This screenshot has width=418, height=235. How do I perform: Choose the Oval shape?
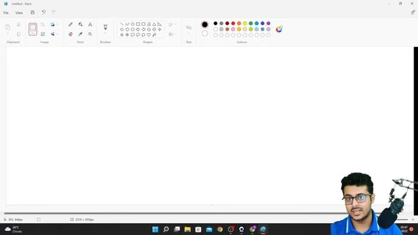tap(133, 24)
